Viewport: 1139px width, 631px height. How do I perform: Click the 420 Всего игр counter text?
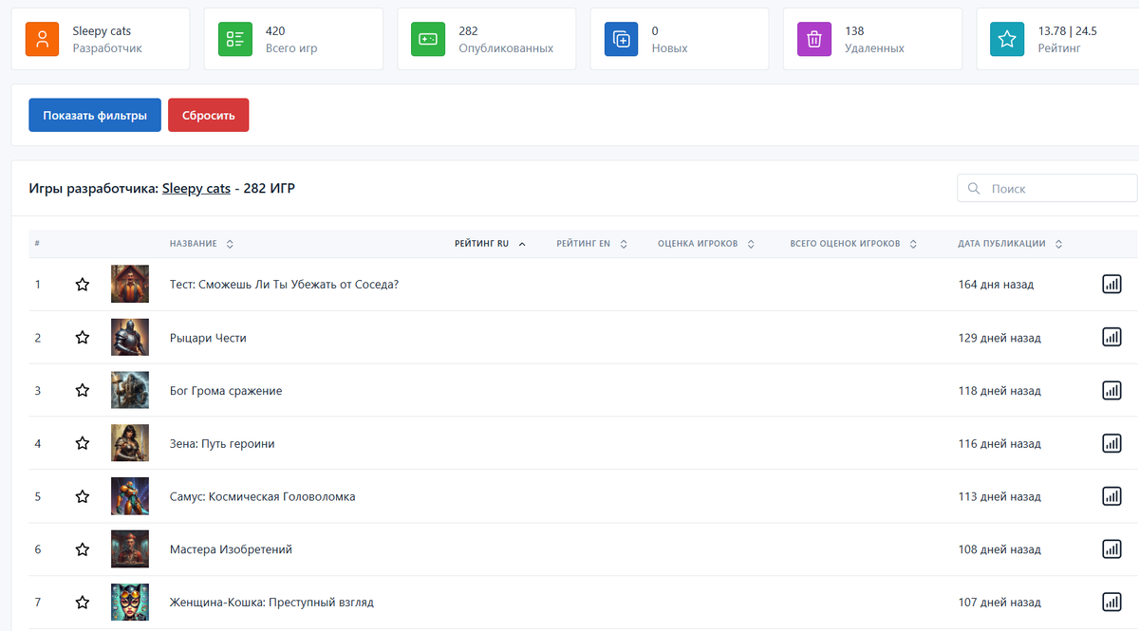291,39
